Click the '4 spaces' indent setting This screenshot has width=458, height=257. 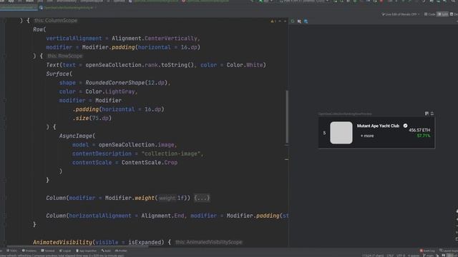414,256
